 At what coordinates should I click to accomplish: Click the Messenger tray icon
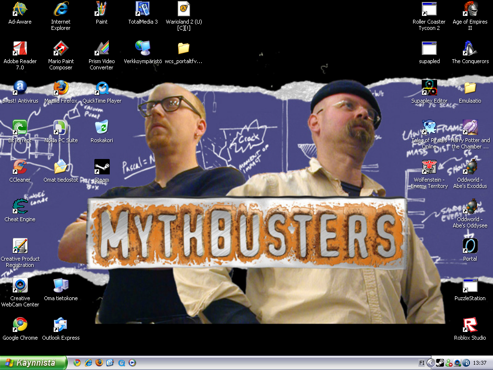[x=449, y=363]
